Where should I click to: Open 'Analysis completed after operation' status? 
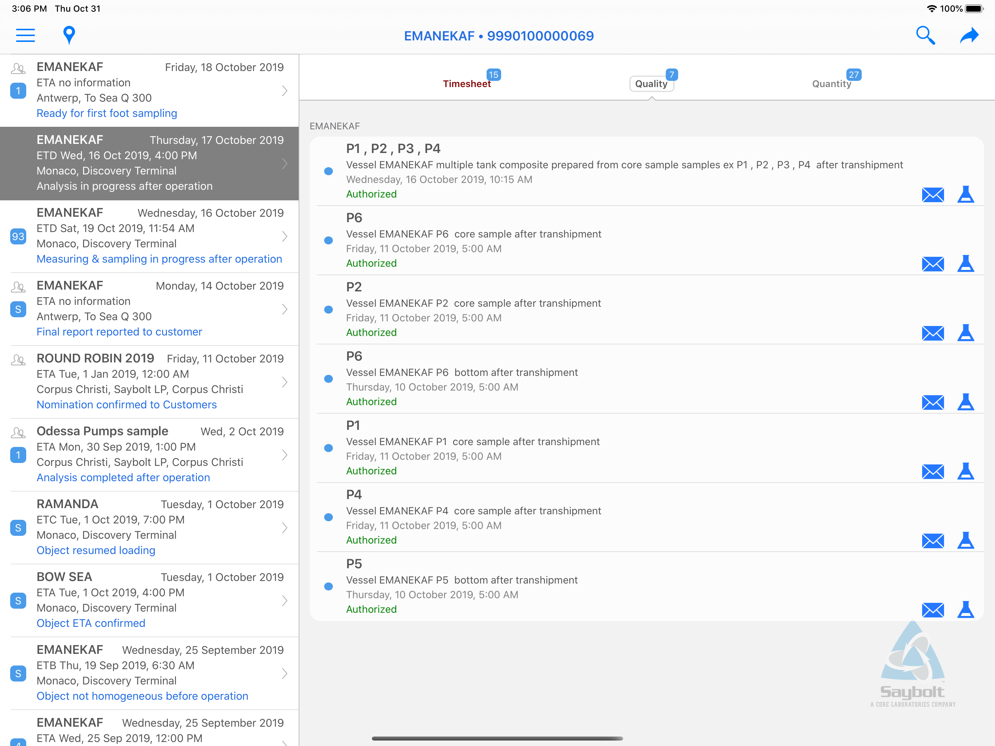point(123,478)
